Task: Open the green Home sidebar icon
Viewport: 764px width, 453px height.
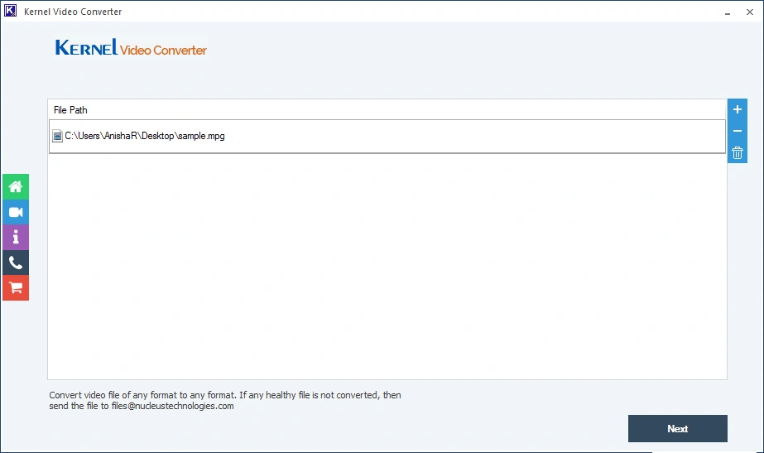Action: point(16,187)
